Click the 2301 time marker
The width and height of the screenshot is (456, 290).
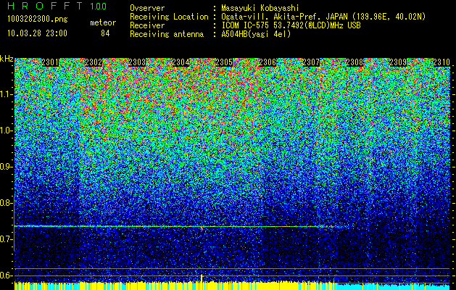(x=50, y=62)
